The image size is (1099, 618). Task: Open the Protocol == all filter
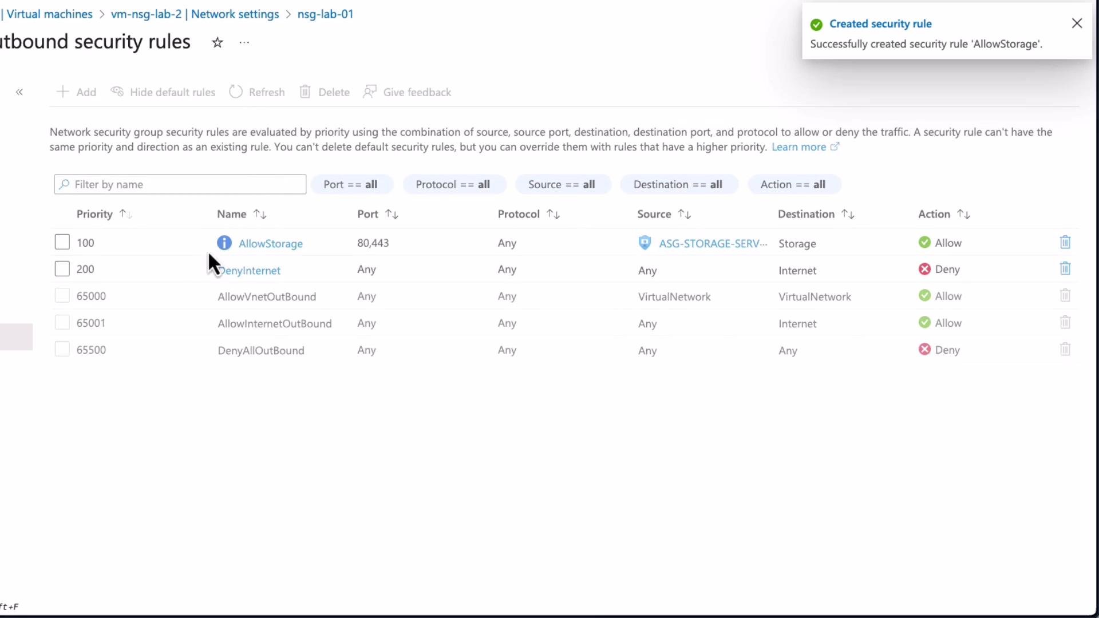[x=453, y=184]
